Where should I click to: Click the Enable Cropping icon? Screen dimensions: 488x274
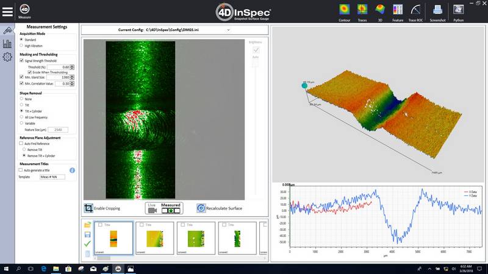(x=88, y=208)
